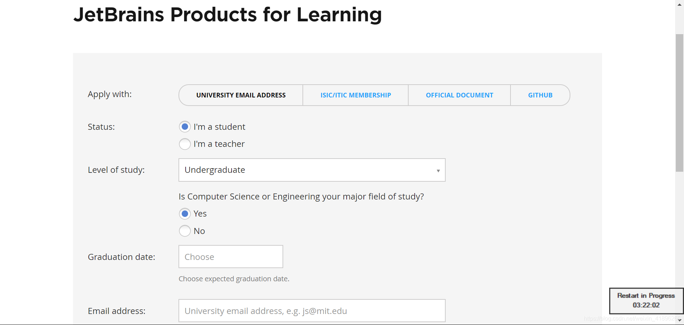Click the Graduation date field label
The image size is (684, 325).
121,257
